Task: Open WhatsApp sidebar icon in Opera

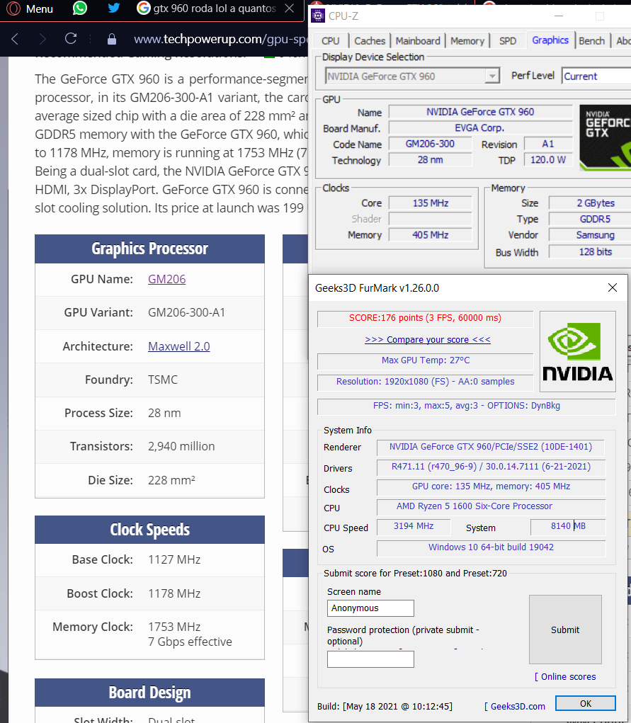Action: (x=80, y=8)
